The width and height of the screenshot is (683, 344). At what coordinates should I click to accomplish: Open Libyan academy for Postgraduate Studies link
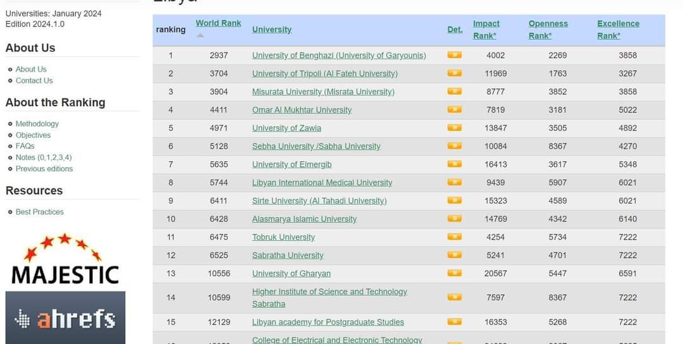(x=328, y=322)
